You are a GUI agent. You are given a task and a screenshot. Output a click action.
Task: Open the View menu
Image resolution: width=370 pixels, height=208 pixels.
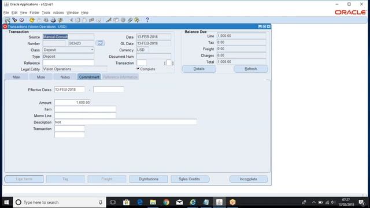pos(23,13)
